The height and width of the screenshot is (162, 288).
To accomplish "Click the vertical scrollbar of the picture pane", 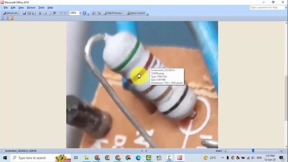I will point(286,85).
